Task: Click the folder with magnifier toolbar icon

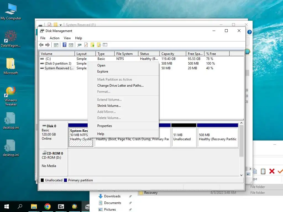Action: [99, 45]
